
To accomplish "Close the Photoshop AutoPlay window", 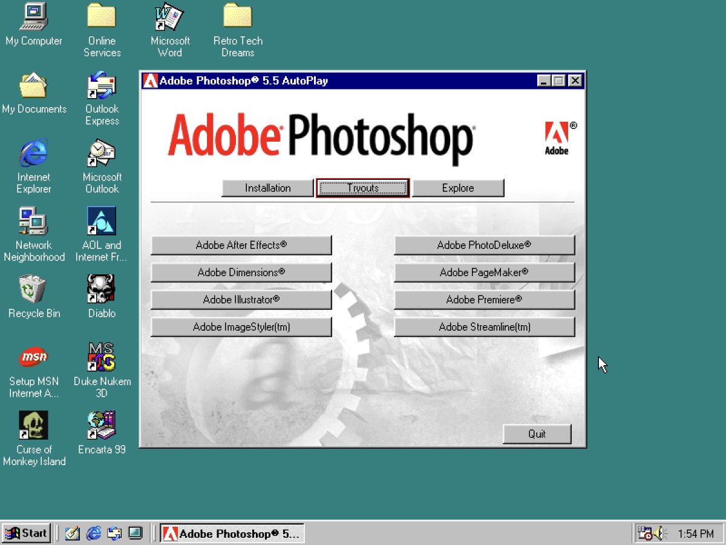I will tap(575, 81).
